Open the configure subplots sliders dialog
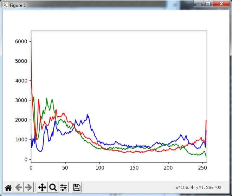The image size is (232, 196). tap(64, 187)
